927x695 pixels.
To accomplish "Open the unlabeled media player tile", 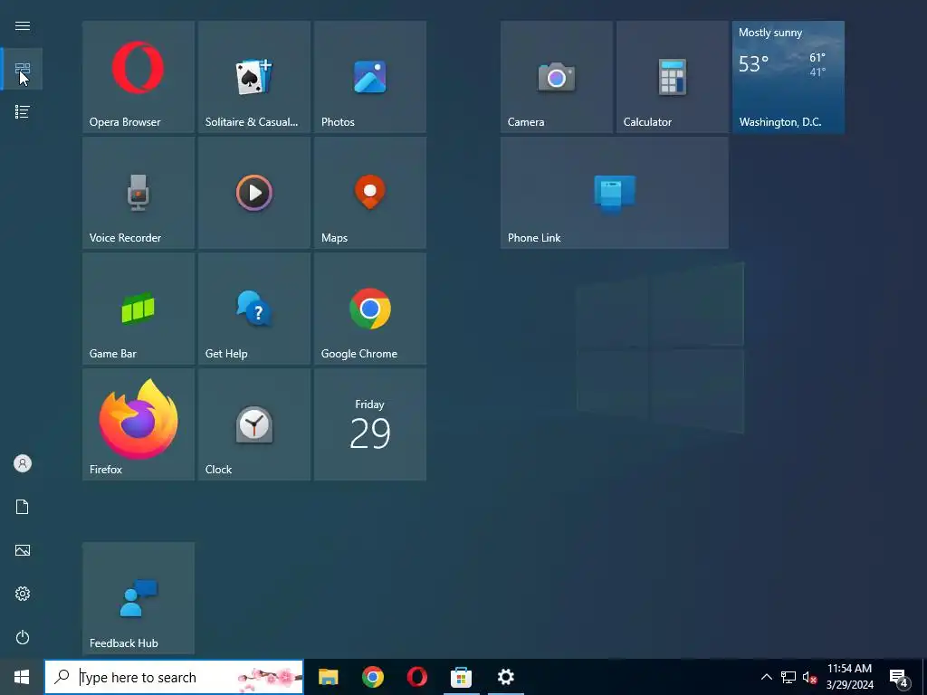I will (254, 193).
